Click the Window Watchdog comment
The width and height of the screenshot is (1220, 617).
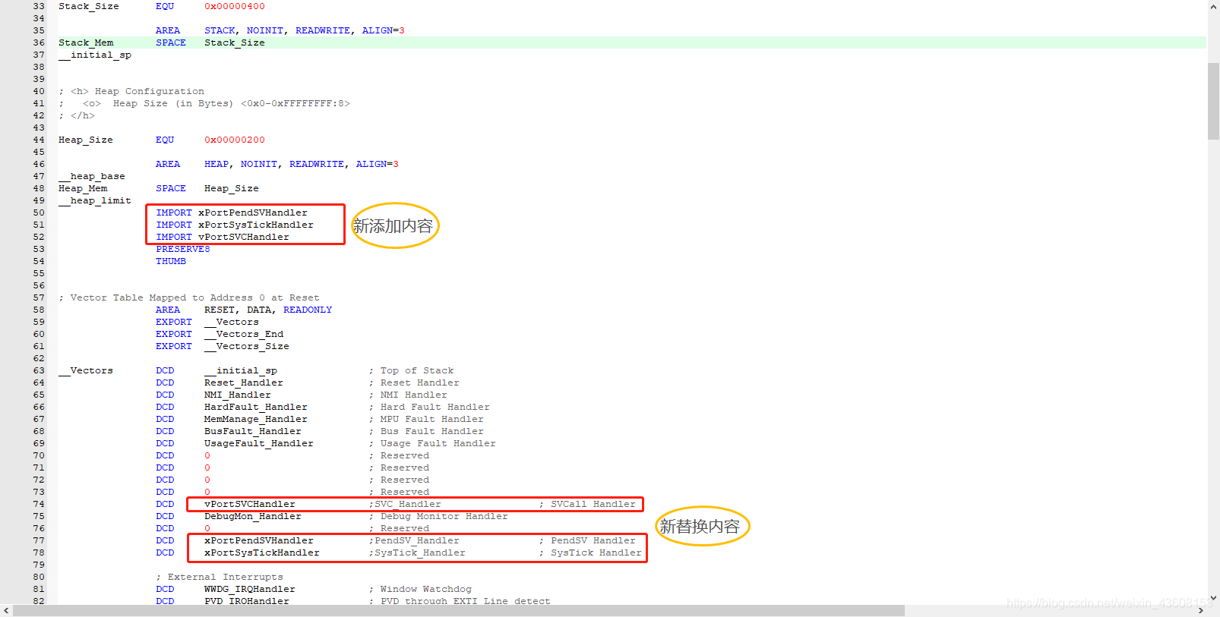point(420,589)
